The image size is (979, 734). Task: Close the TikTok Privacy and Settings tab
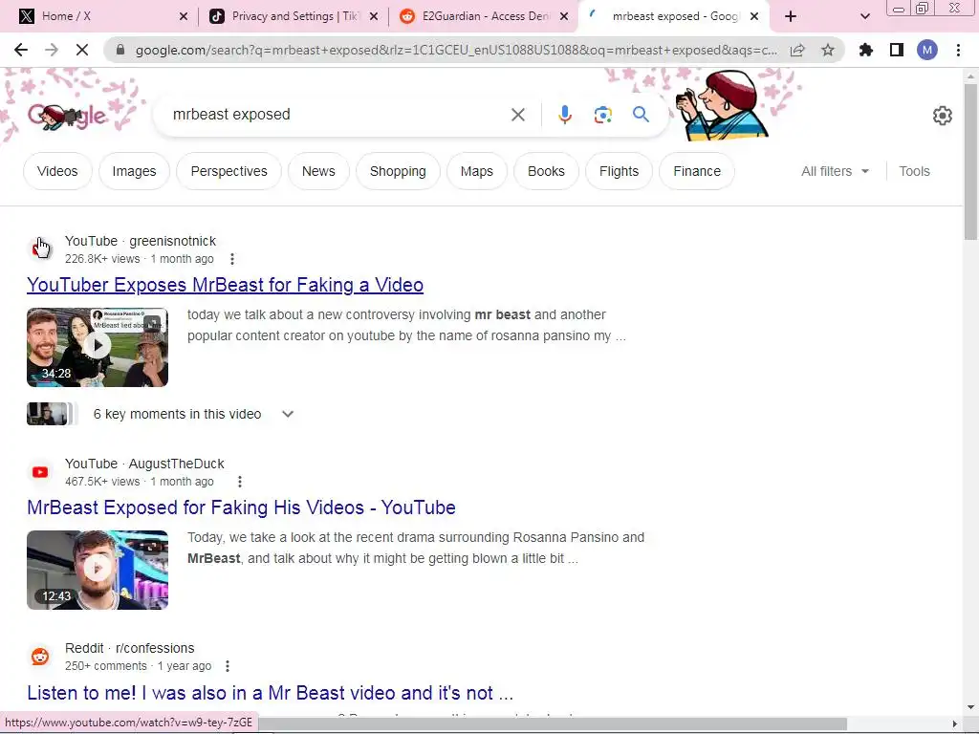pyautogui.click(x=374, y=16)
